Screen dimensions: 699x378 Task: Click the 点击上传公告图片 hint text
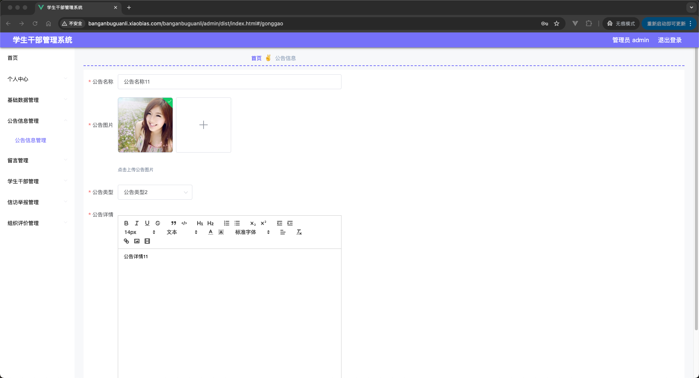click(x=136, y=170)
